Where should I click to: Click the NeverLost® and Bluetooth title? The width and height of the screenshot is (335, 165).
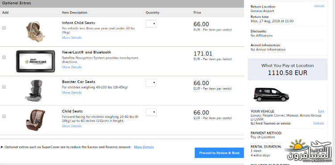(x=87, y=52)
